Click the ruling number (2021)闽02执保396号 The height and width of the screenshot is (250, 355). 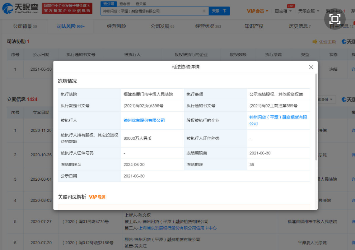click(143, 106)
